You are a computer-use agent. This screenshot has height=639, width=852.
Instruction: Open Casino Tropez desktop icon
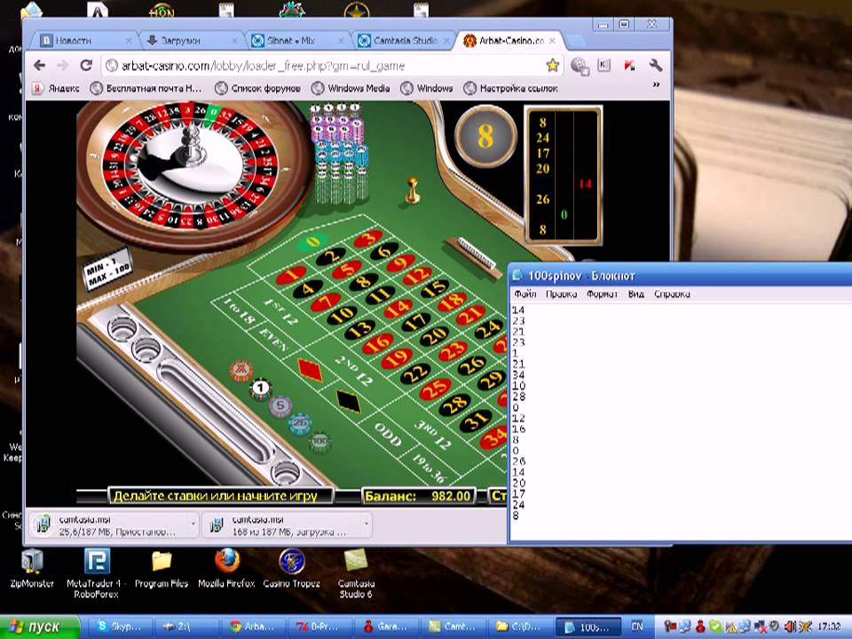click(x=291, y=569)
